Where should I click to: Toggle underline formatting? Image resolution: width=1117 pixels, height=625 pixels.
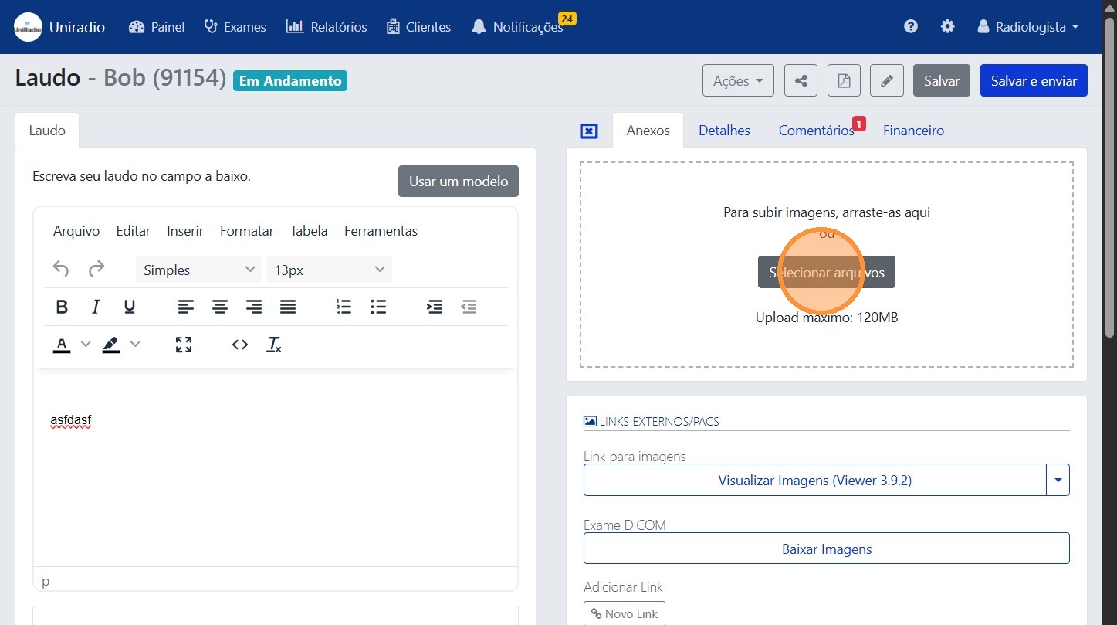point(130,307)
